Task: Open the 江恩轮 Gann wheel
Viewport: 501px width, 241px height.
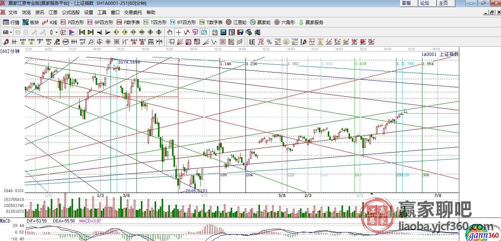Action: (x=236, y=22)
